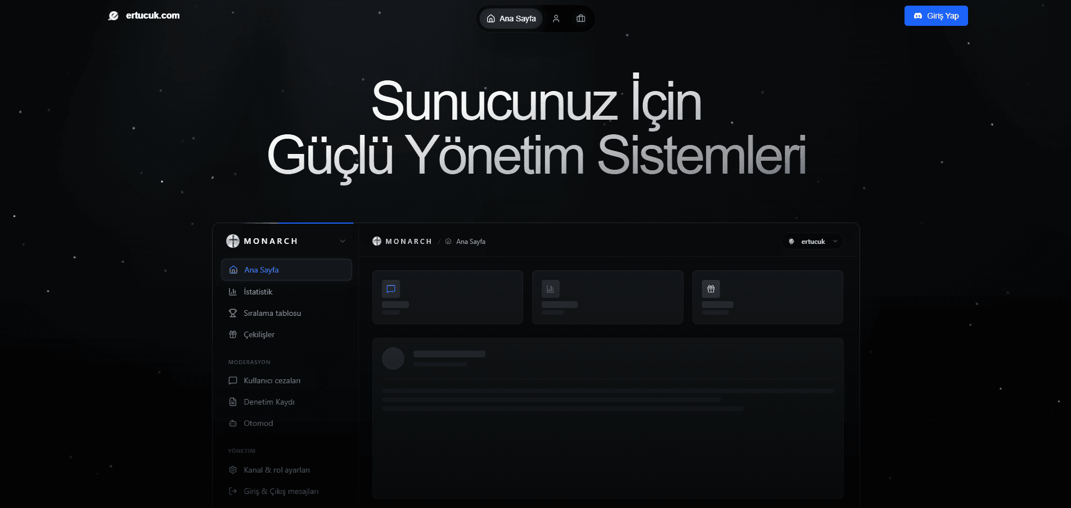The width and height of the screenshot is (1071, 508).
Task: Click the gift icon on the third dashboard card
Action: pos(711,289)
